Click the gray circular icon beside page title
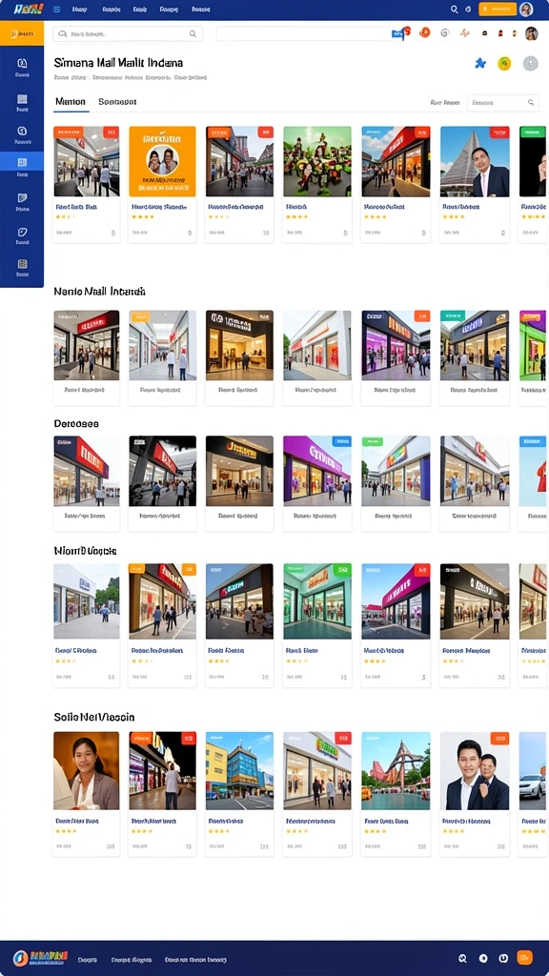Image resolution: width=549 pixels, height=976 pixels. tap(530, 63)
